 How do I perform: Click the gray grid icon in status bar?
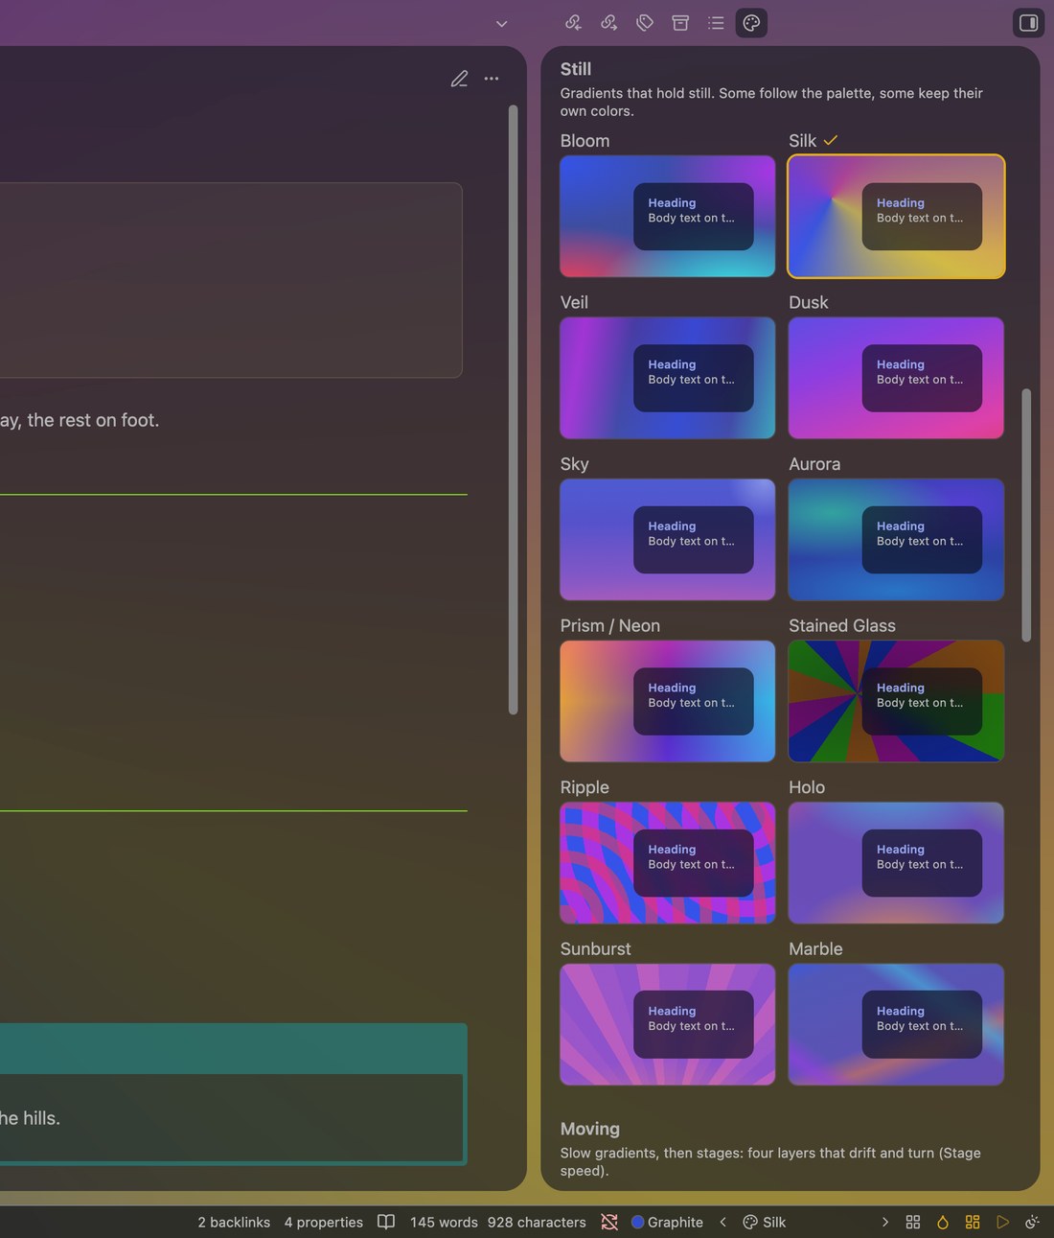913,1222
